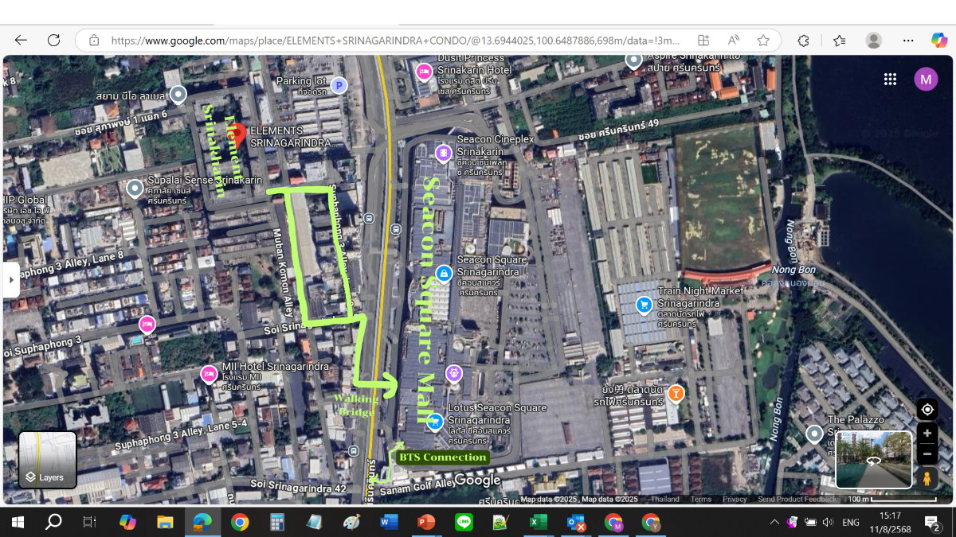
Task: Select the Train Night Market Srinagarindra marker
Action: 645,305
